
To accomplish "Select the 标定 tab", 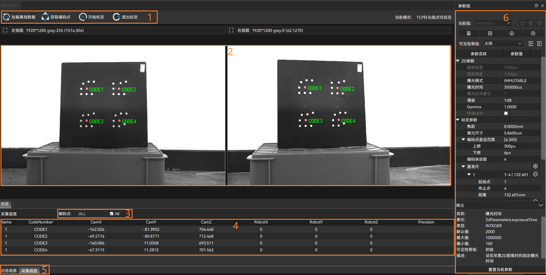I will (5, 204).
